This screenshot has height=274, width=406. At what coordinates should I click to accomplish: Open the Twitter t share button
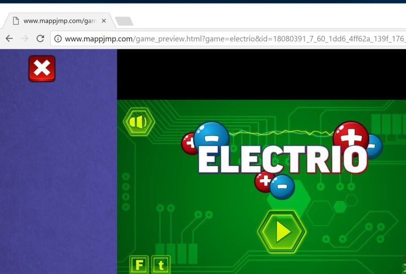pyautogui.click(x=161, y=264)
